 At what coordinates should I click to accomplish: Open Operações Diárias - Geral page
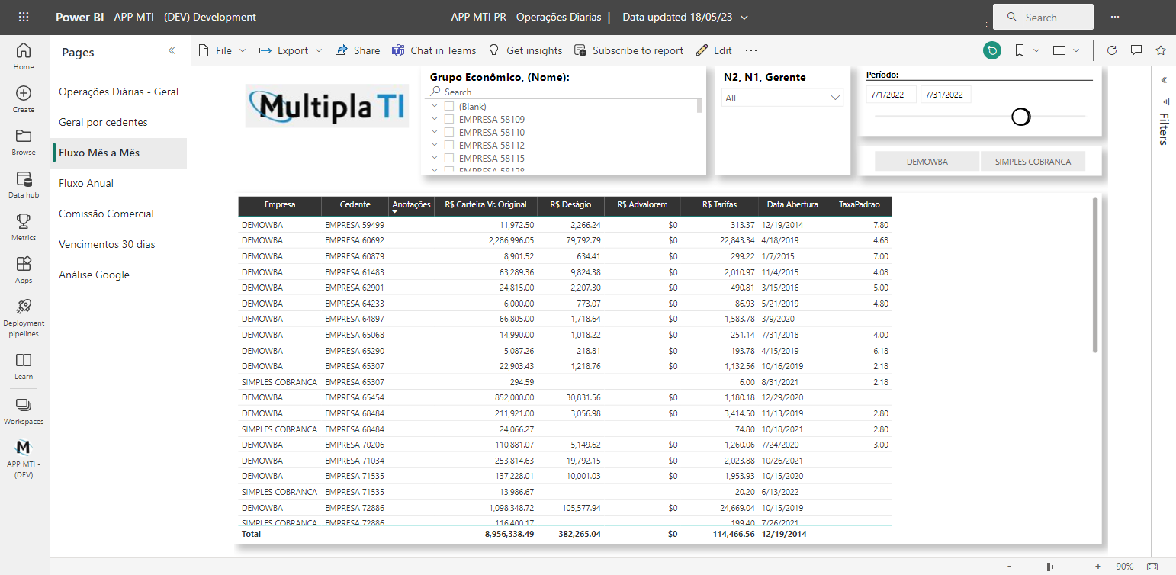tap(118, 92)
